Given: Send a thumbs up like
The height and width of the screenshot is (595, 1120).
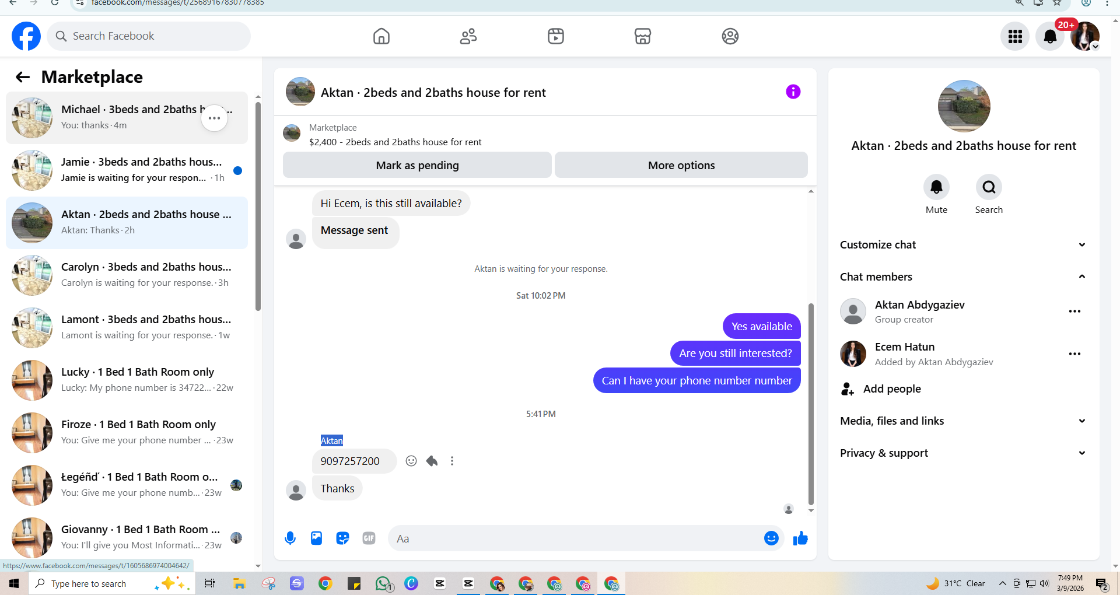Looking at the screenshot, I should pyautogui.click(x=800, y=538).
